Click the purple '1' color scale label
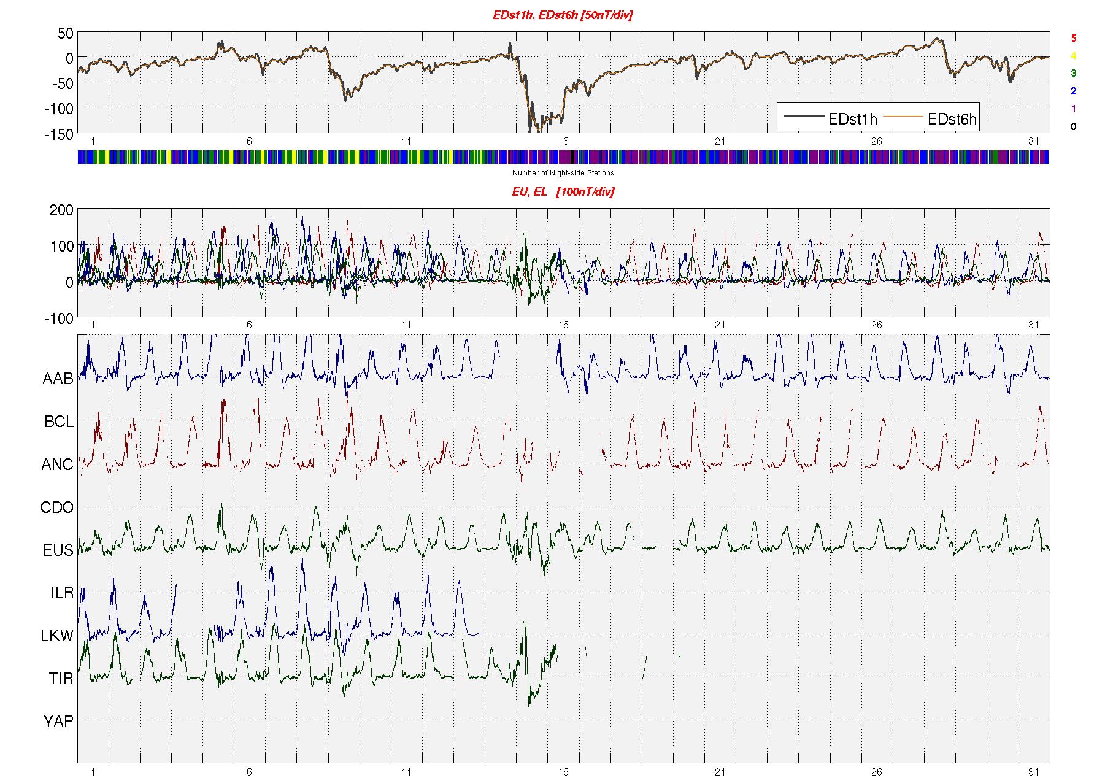 [x=1073, y=109]
